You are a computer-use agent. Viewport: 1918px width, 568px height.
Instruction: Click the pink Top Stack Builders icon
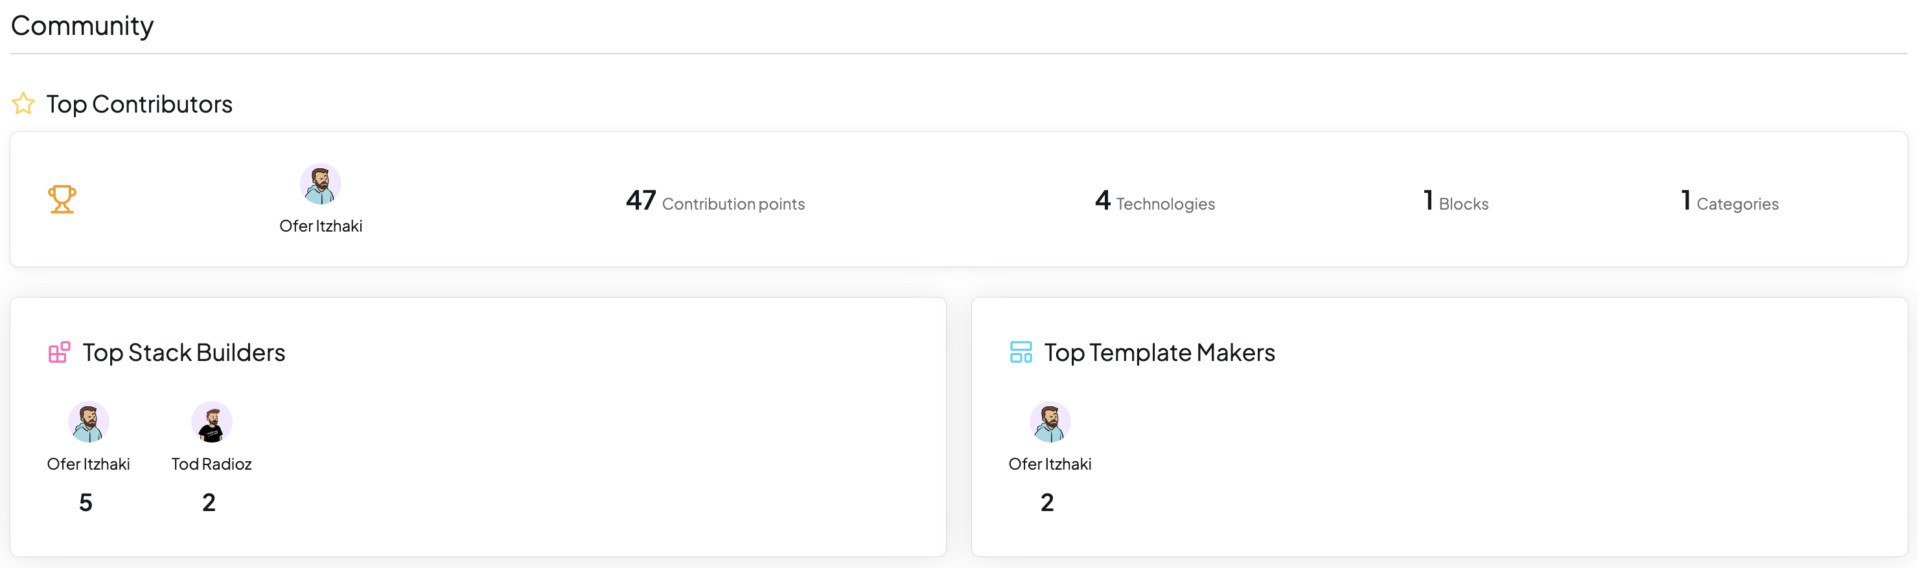[x=59, y=353]
